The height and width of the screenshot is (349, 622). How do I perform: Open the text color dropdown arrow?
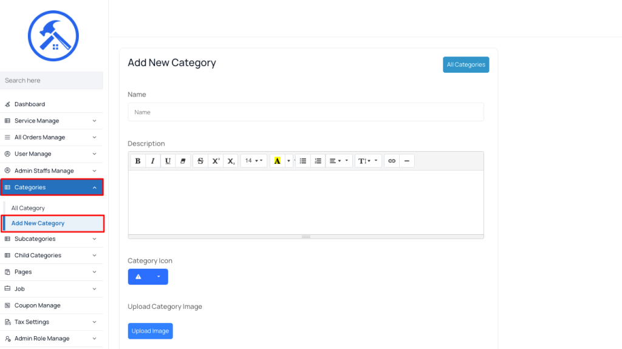[289, 161]
